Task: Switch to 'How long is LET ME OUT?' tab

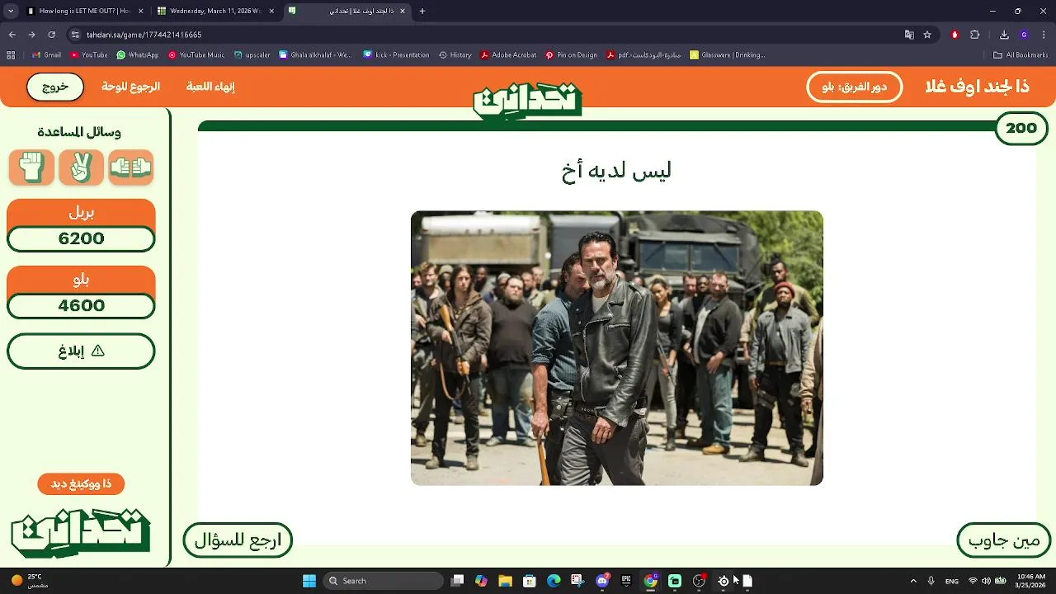Action: pyautogui.click(x=87, y=11)
